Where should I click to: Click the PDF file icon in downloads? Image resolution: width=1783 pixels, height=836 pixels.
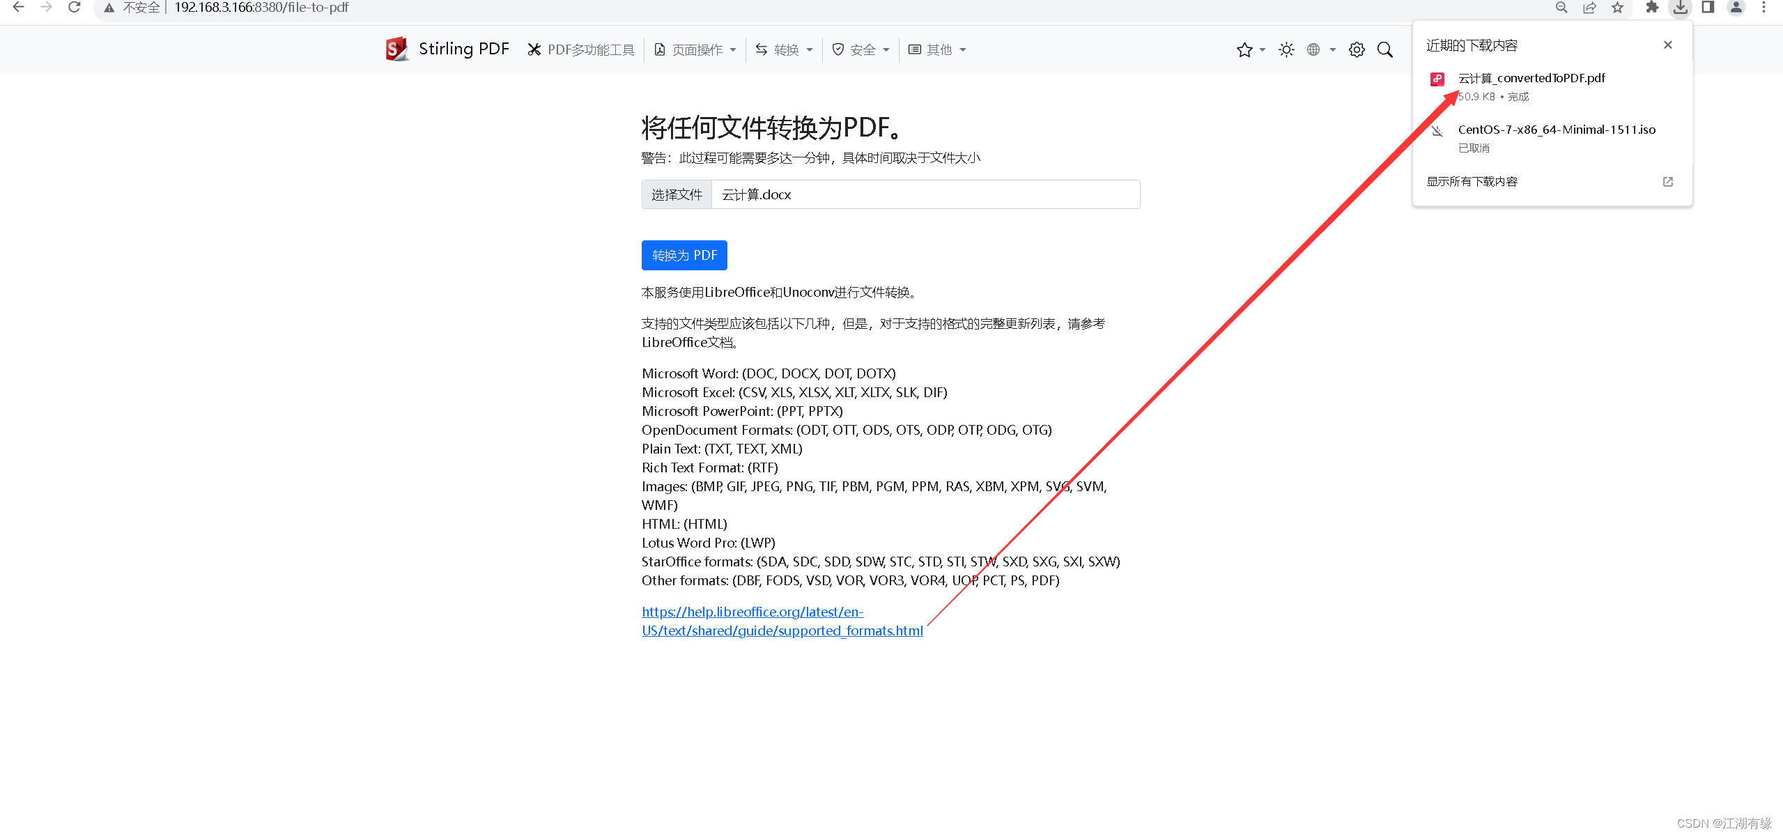click(x=1437, y=79)
